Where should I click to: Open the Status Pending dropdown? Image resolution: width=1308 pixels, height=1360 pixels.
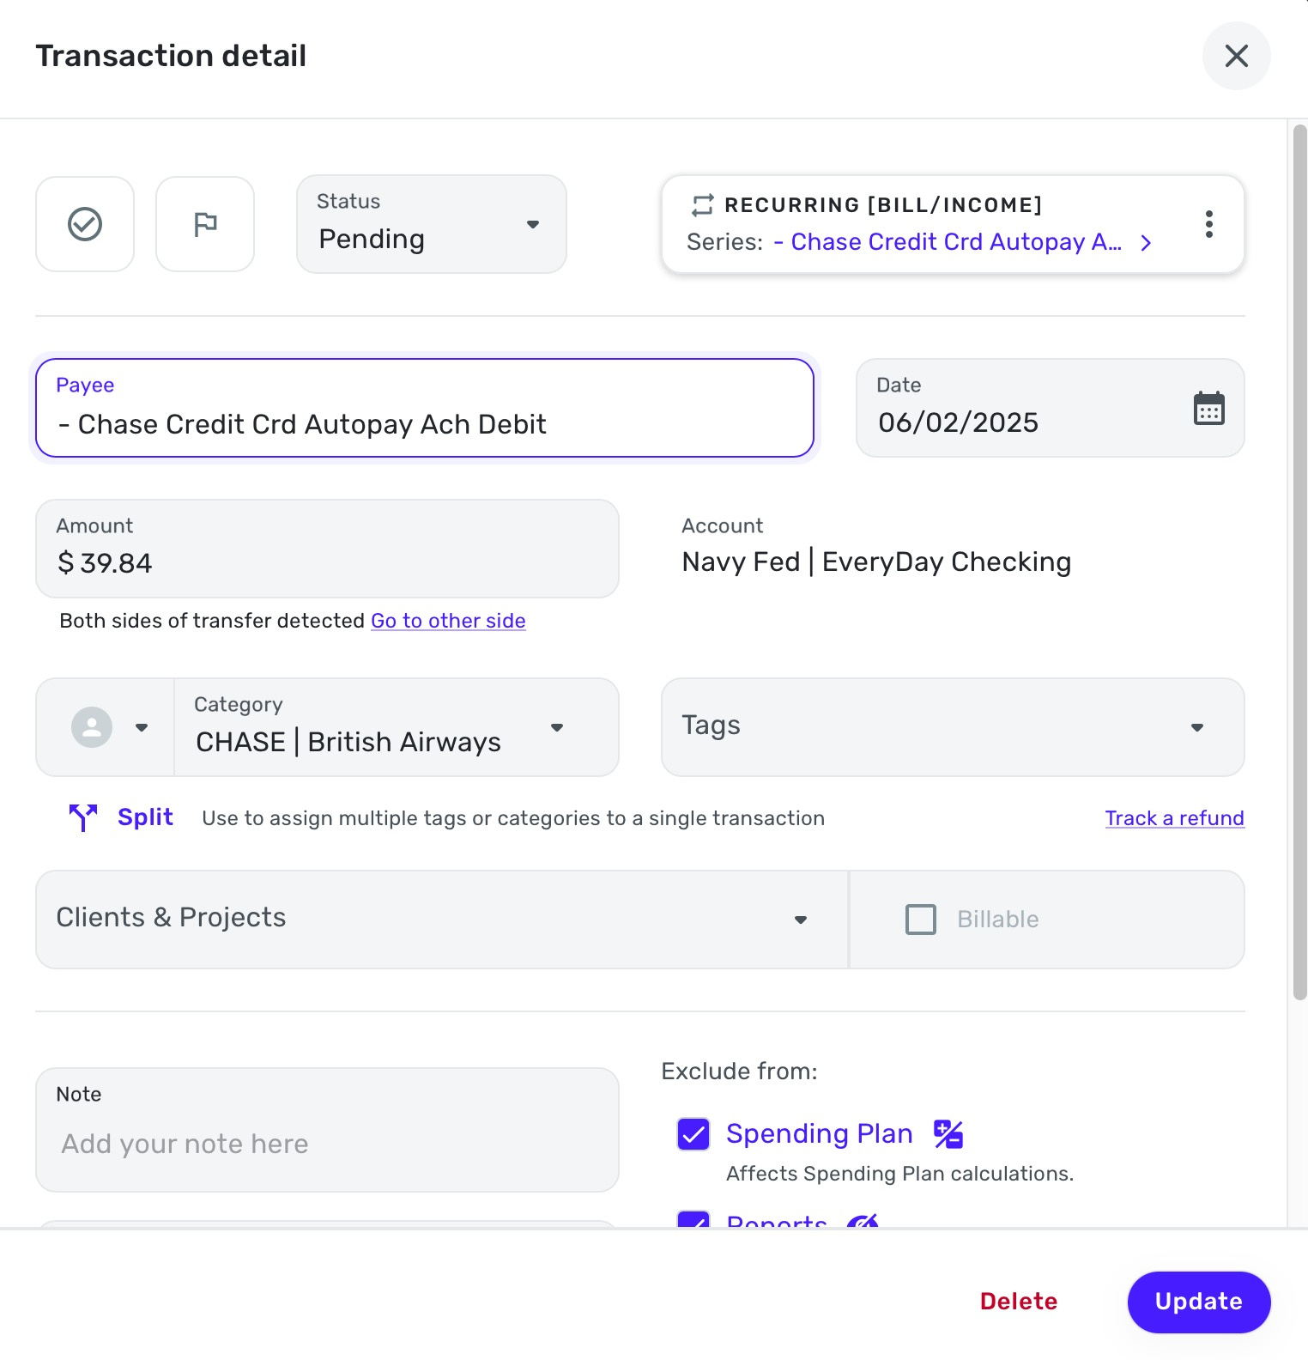[432, 224]
